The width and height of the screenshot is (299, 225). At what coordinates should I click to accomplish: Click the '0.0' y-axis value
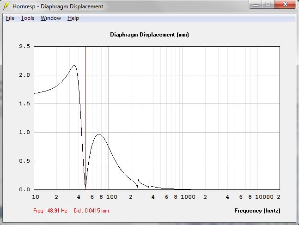[24, 189]
